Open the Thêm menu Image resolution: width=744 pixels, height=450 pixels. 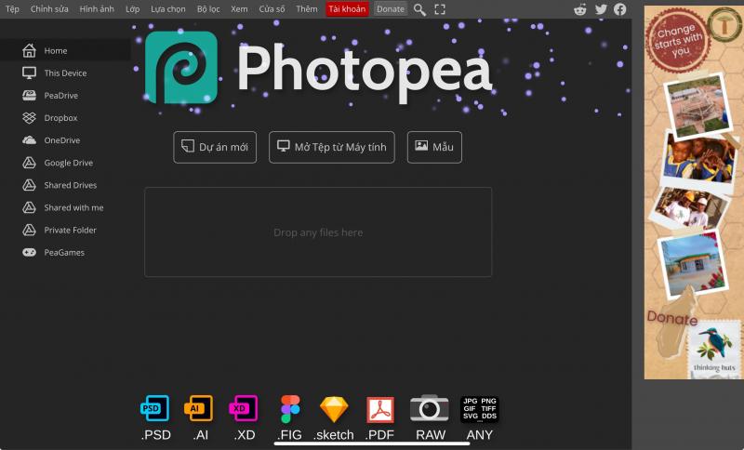click(307, 9)
